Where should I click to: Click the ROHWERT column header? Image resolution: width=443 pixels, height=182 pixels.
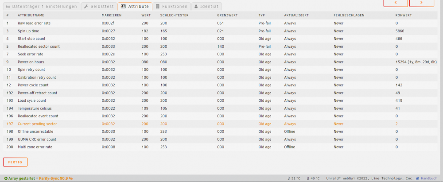click(x=404, y=15)
